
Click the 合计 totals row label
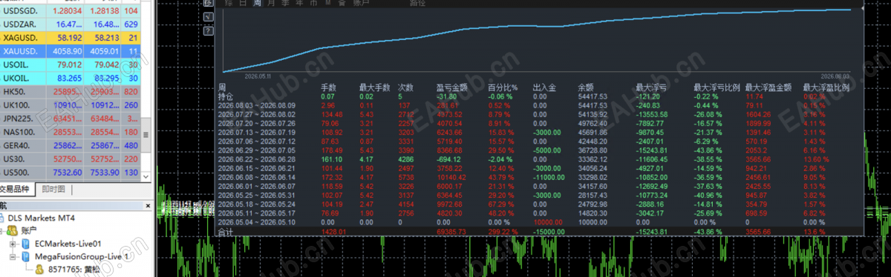click(x=225, y=231)
